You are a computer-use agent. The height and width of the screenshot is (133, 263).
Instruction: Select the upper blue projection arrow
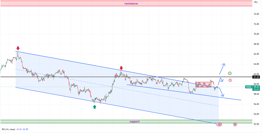point(222,68)
